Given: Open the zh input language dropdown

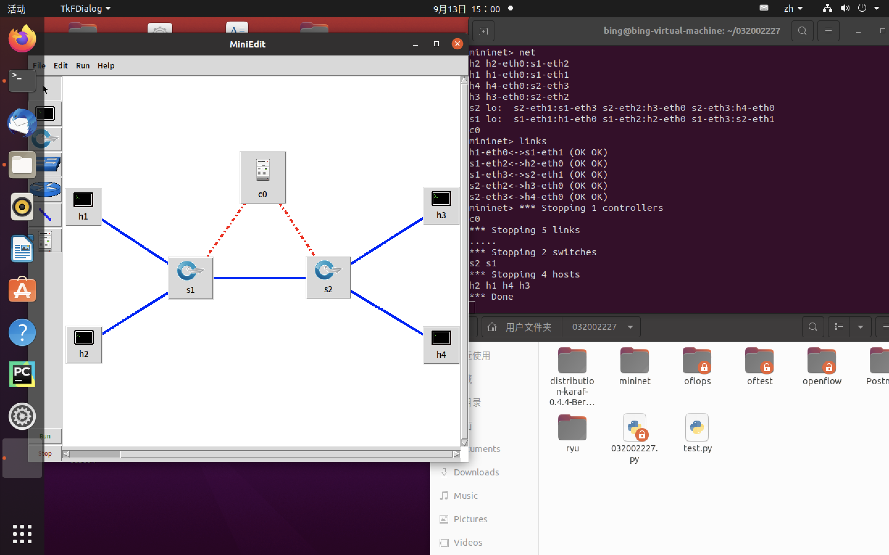Looking at the screenshot, I should click(x=793, y=8).
